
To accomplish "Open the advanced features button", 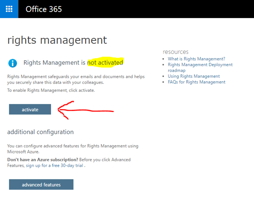I will coord(41,185).
